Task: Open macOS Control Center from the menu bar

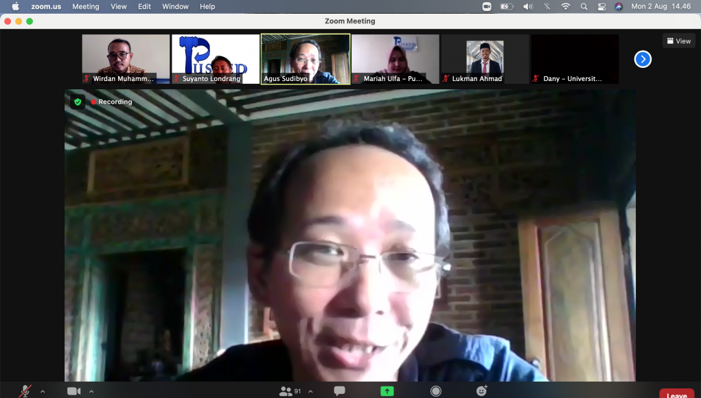Action: 601,6
